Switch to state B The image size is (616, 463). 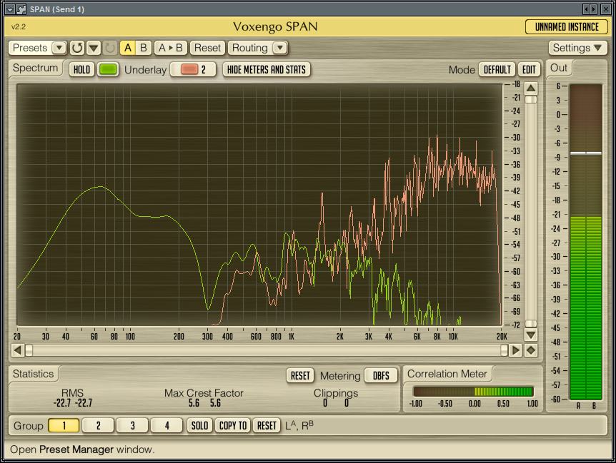pos(144,48)
